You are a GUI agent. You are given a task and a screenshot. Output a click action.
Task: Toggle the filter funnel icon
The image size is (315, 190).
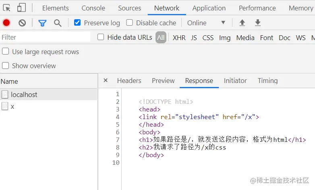(42, 23)
